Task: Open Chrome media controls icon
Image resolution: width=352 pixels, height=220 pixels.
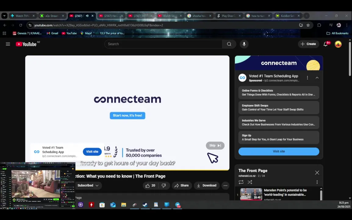Action: 331,25
